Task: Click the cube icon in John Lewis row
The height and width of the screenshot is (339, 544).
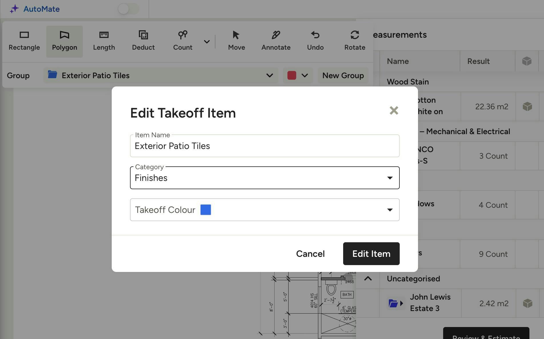Action: click(x=528, y=303)
